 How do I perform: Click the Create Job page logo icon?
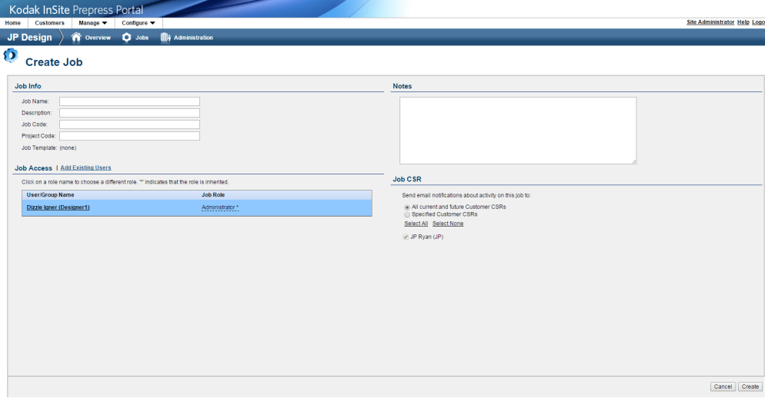click(x=11, y=55)
